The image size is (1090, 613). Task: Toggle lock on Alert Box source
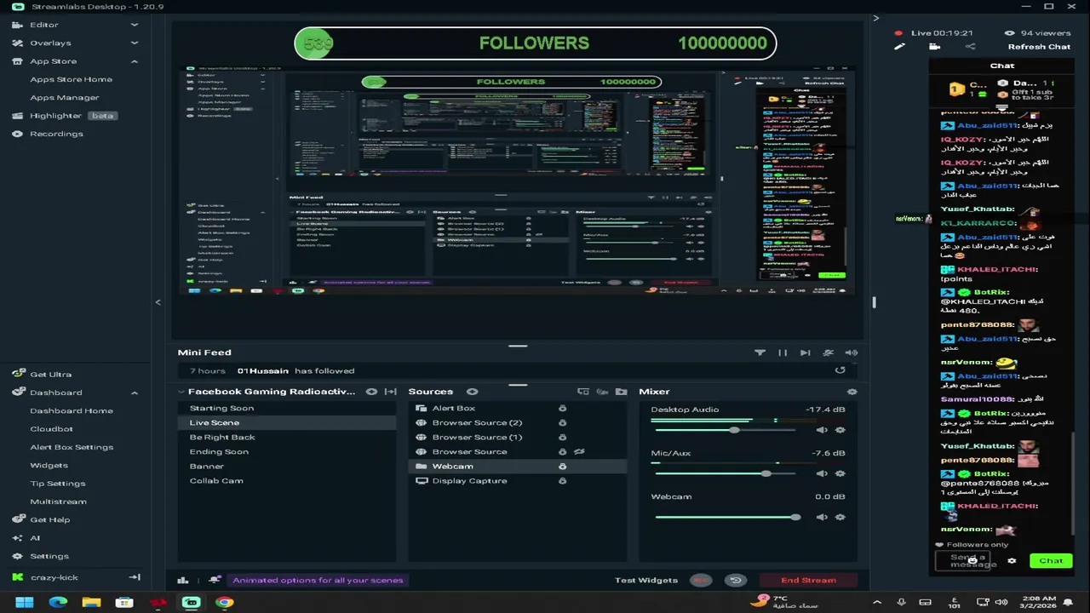coord(562,409)
